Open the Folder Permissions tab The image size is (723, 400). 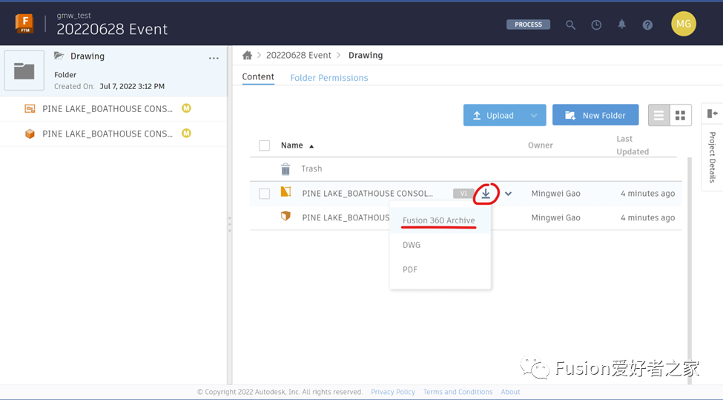[329, 78]
